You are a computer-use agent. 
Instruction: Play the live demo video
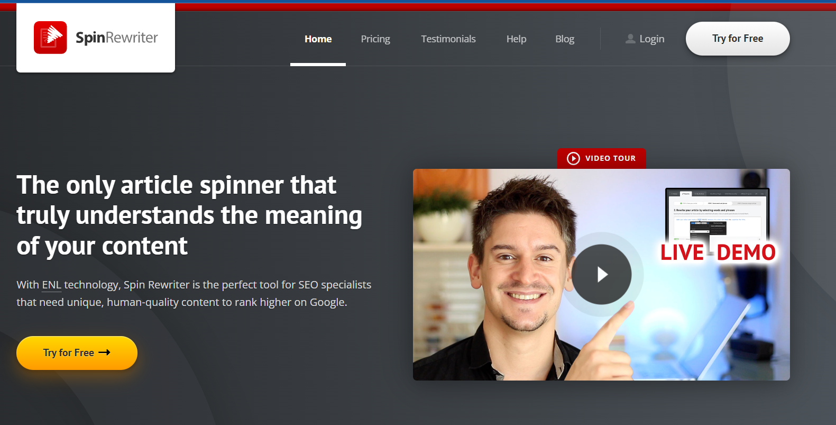click(601, 274)
